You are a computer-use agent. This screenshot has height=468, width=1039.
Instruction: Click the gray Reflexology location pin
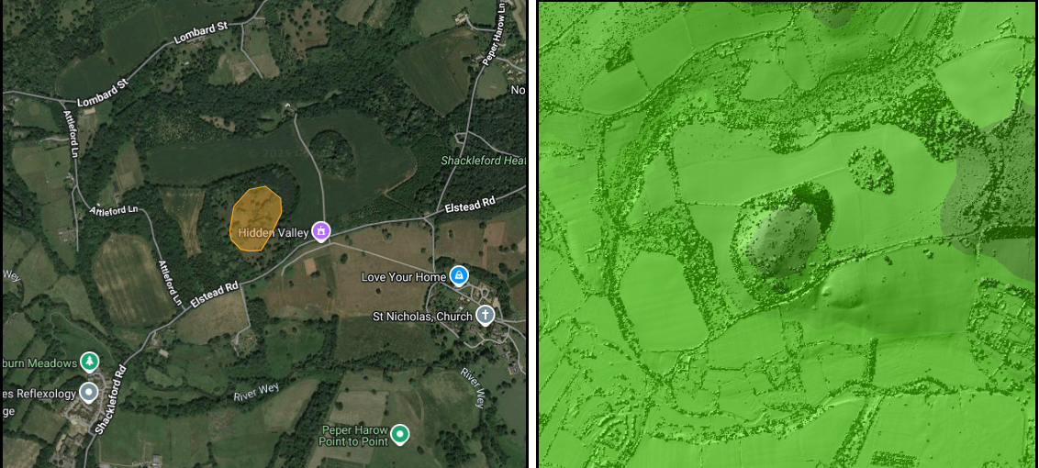point(88,393)
